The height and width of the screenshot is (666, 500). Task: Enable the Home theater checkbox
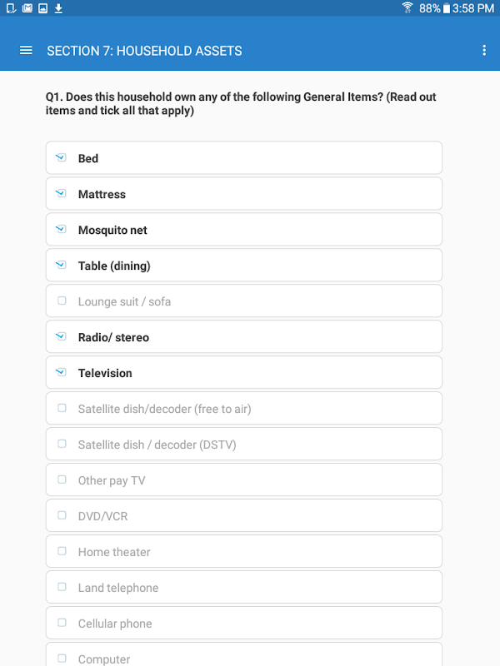62,552
